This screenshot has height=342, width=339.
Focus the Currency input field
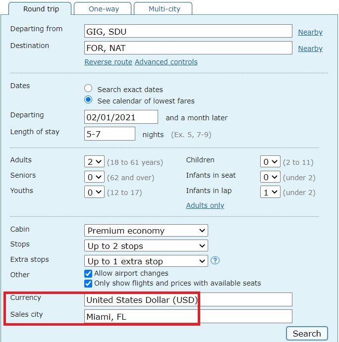pyautogui.click(x=188, y=300)
